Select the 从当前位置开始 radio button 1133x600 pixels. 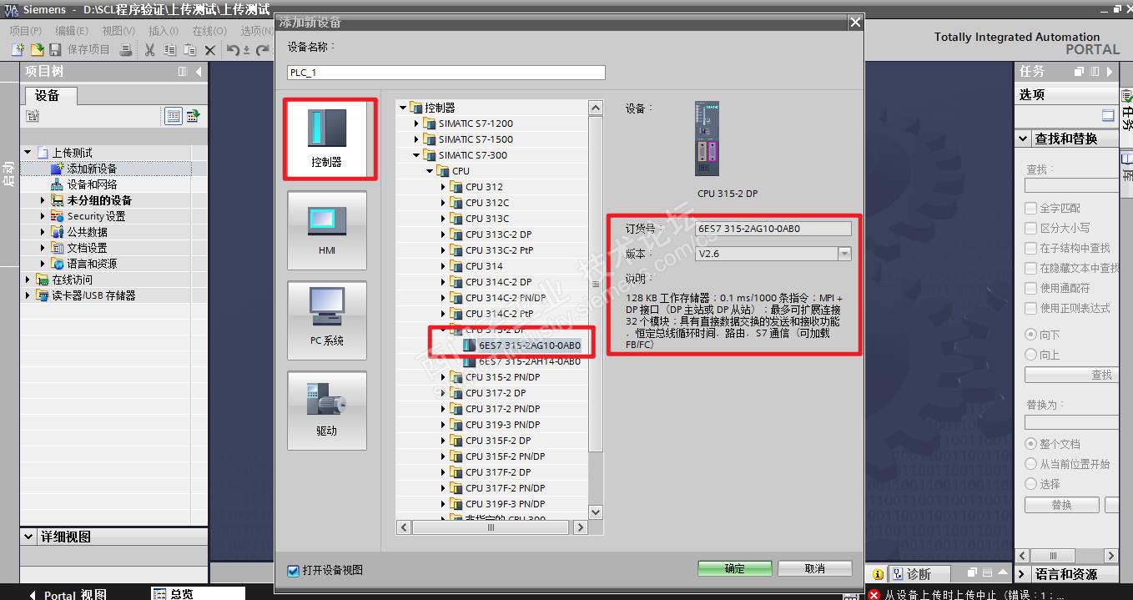point(1030,464)
